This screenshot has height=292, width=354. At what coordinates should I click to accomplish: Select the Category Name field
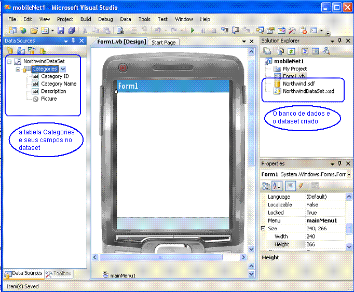click(x=59, y=84)
